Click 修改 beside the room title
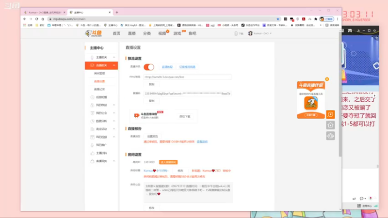This screenshot has width=388, height=218. (x=180, y=171)
